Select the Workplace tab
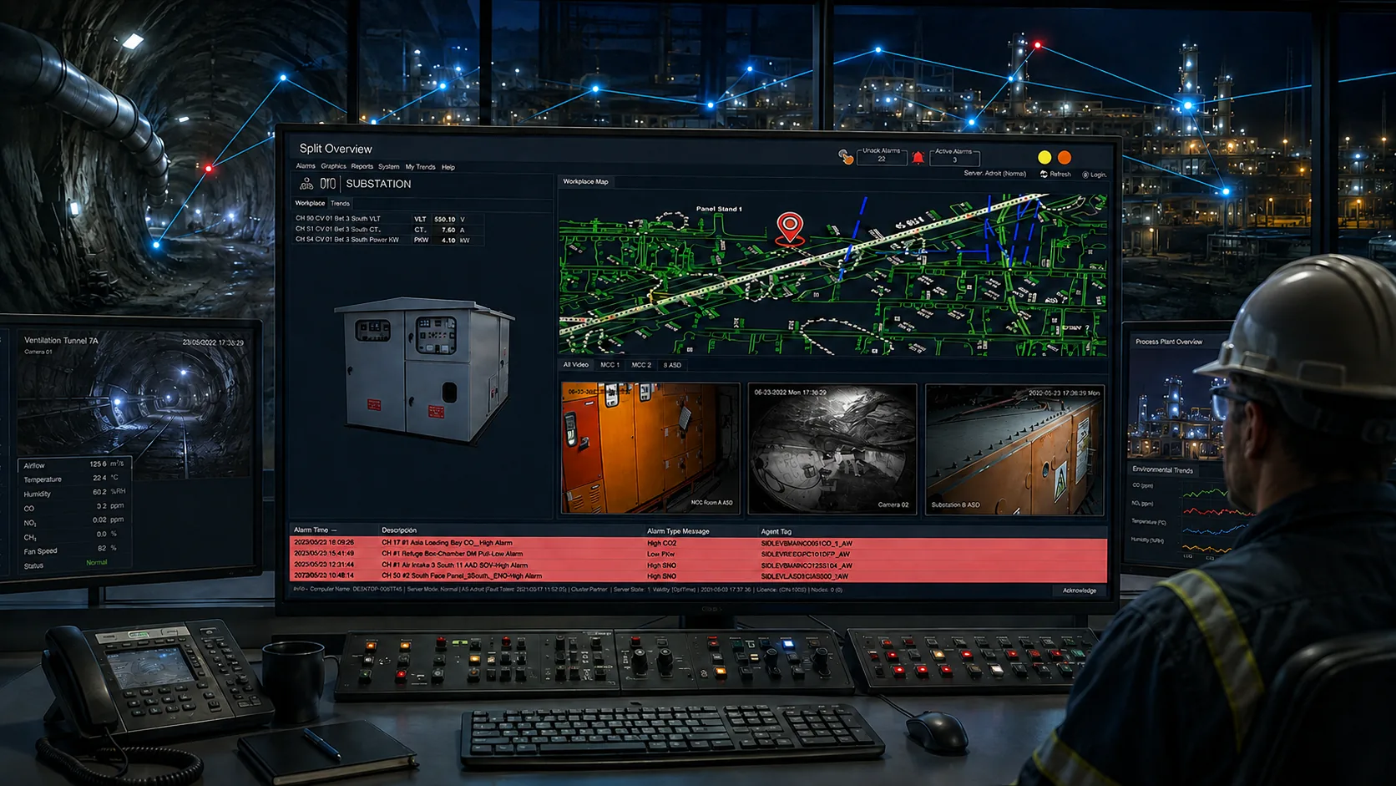1396x786 pixels. point(310,203)
